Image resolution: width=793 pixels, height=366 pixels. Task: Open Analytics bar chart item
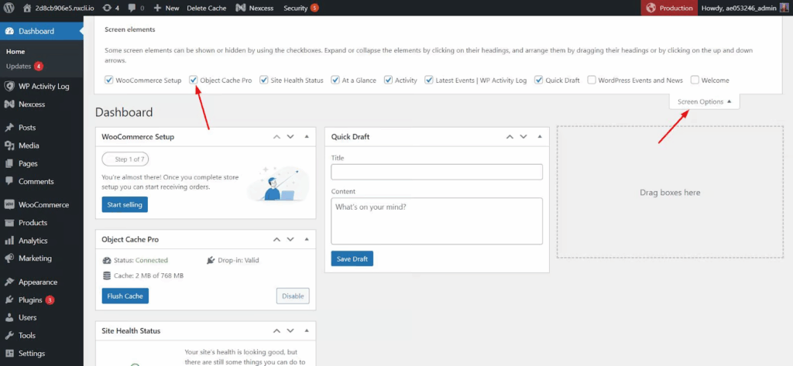[x=42, y=241]
